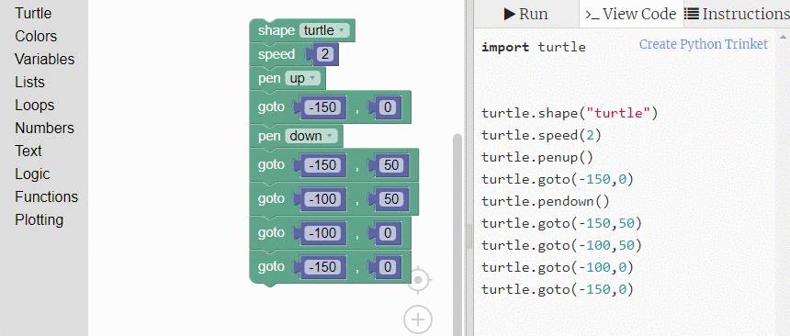Image resolution: width=790 pixels, height=336 pixels.
Task: Select the Variables category
Action: (44, 59)
